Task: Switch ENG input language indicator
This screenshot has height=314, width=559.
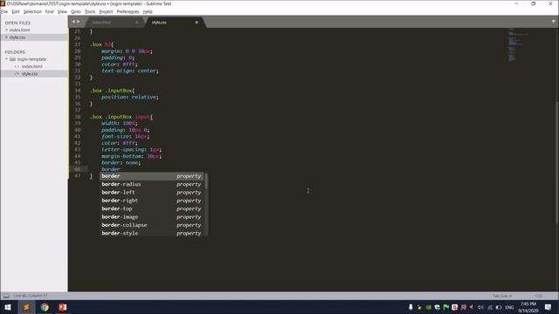Action: pyautogui.click(x=509, y=307)
